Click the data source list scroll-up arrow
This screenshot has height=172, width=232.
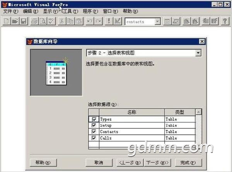198,112
